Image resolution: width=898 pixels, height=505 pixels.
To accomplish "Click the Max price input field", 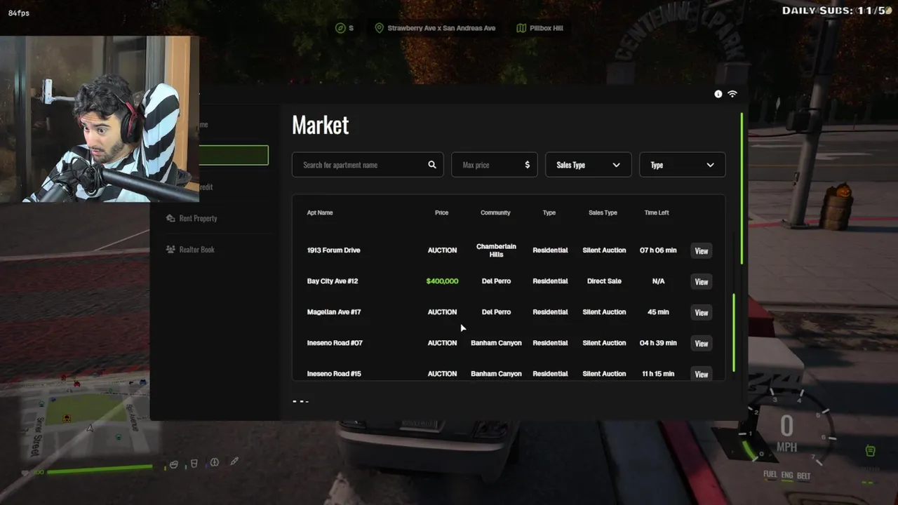I will point(495,165).
